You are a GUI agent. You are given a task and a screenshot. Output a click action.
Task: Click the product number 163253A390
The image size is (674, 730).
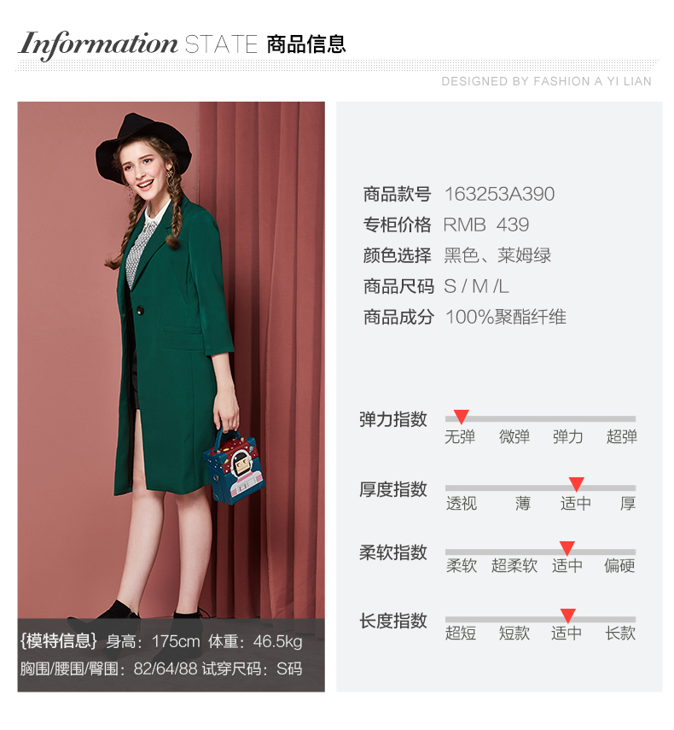coord(500,194)
